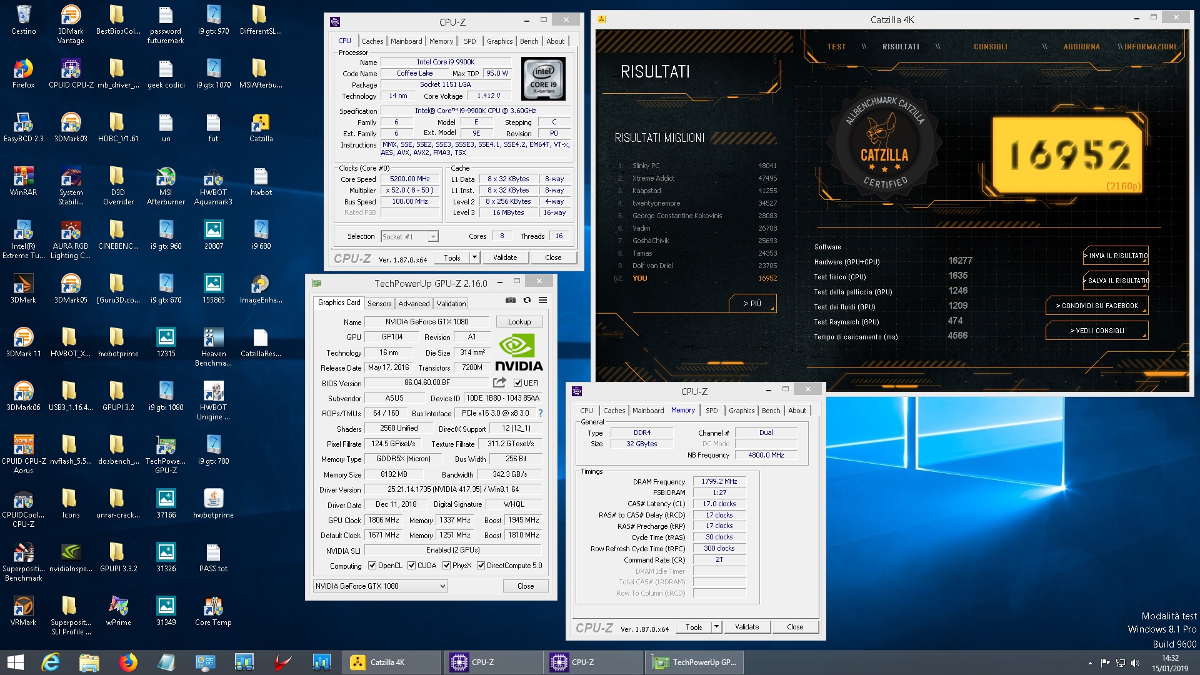The height and width of the screenshot is (675, 1200).
Task: Open the Intel Extreme Tuning desktop icon
Action: [23, 240]
